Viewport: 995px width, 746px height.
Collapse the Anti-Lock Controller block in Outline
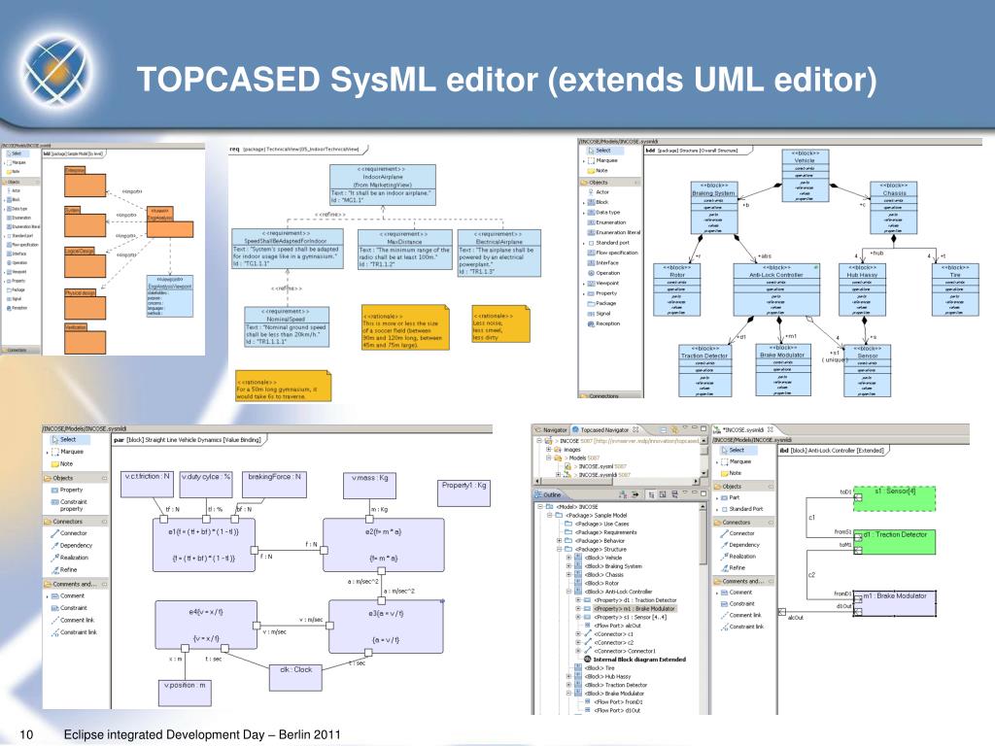tap(568, 592)
